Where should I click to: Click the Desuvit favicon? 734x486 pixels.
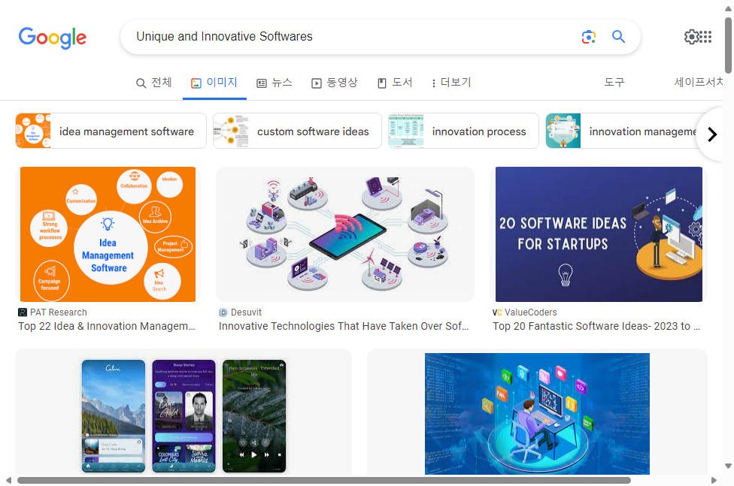click(x=223, y=312)
